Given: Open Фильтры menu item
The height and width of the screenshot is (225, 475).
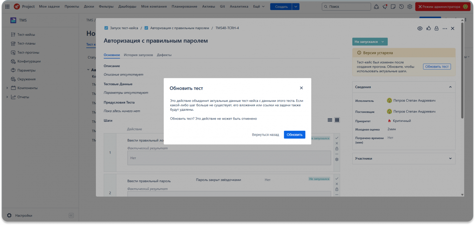Looking at the screenshot, I should 106,6.
